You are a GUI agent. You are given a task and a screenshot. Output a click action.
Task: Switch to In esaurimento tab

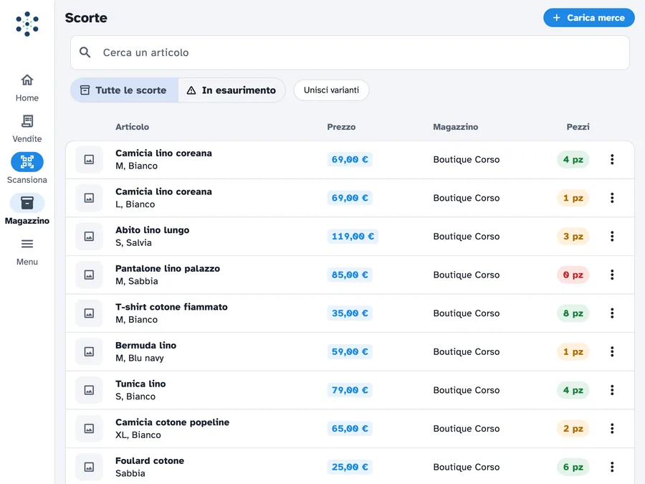pos(231,90)
